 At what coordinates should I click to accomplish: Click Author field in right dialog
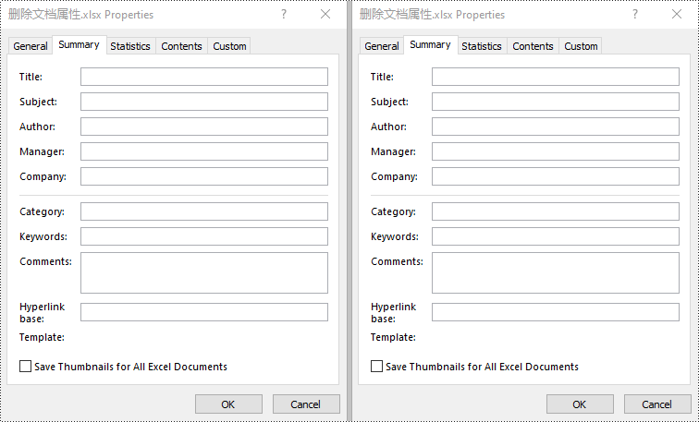coord(556,127)
